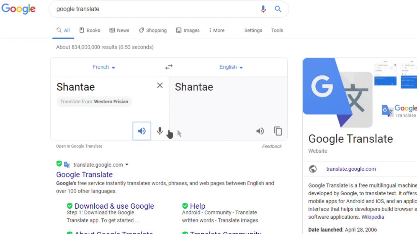The image size is (417, 234).
Task: Switch to the Images tab
Action: tap(188, 30)
